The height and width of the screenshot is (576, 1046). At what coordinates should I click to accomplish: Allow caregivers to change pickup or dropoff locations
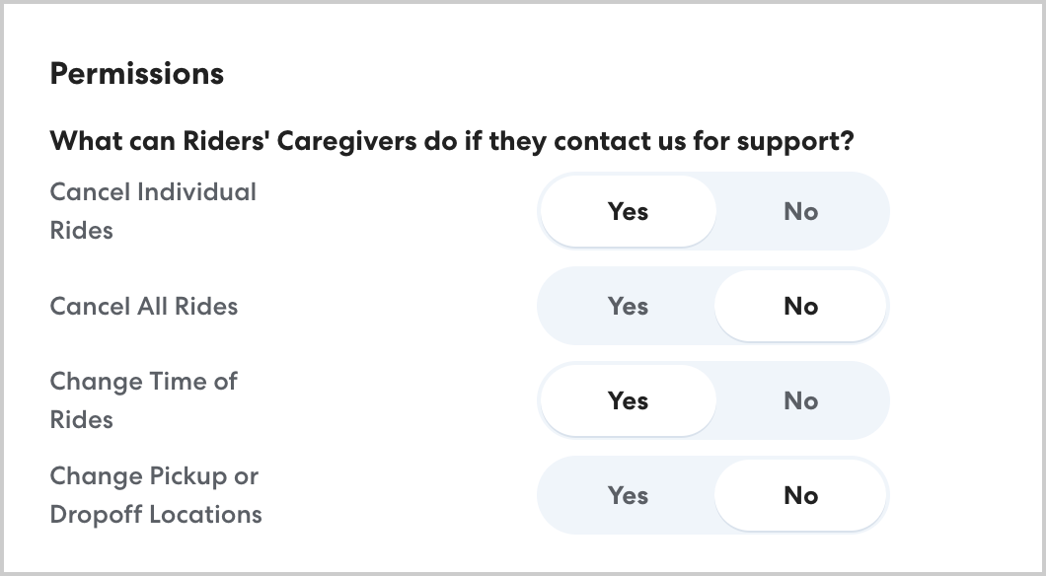[628, 495]
